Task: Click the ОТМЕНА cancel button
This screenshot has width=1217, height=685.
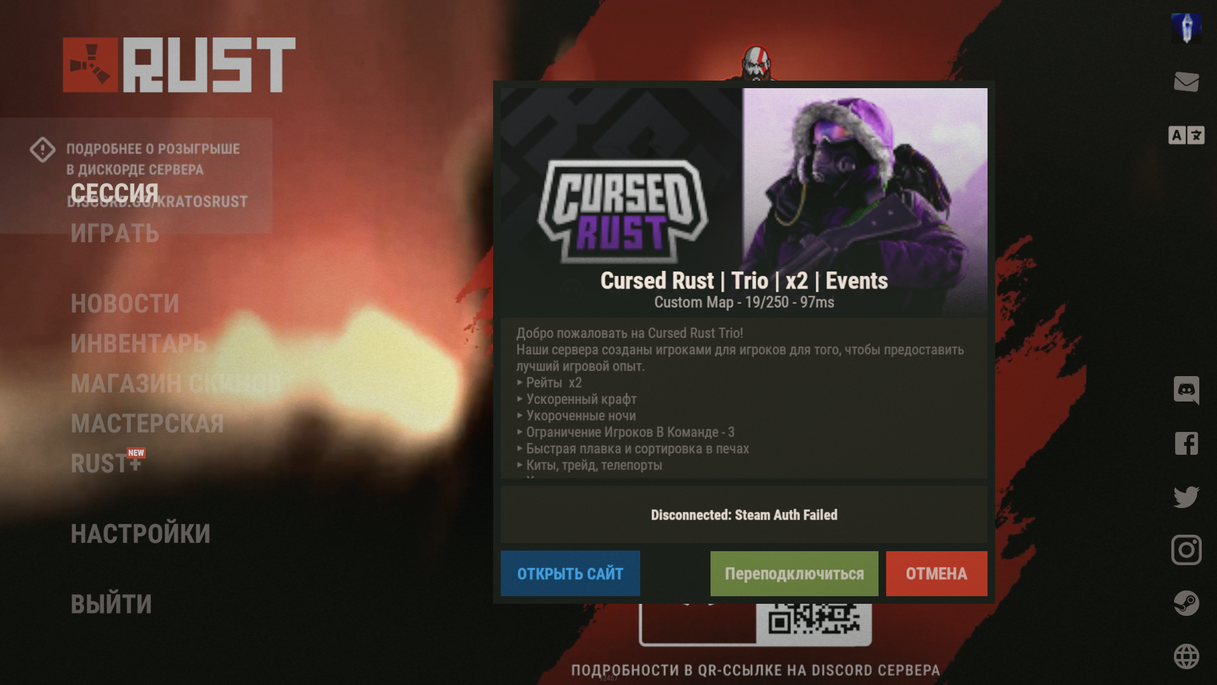Action: (937, 573)
